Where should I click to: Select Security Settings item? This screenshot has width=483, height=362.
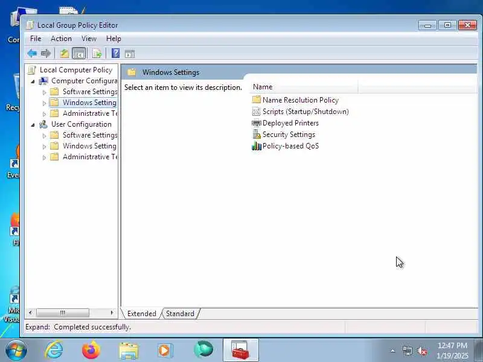(283, 135)
